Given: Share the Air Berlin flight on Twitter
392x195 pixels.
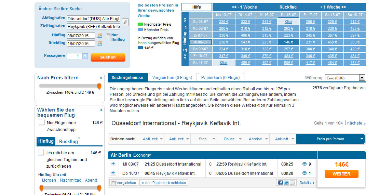Looking at the screenshot, I should click(x=286, y=182).
